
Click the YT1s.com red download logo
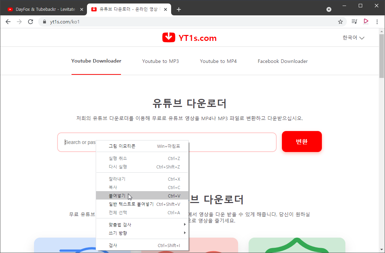[x=169, y=37]
